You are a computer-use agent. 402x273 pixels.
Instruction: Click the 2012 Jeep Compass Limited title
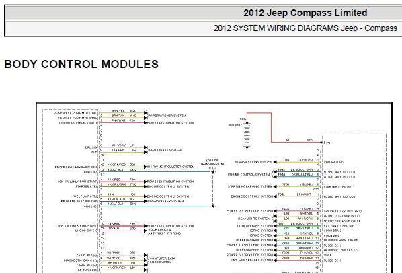[x=305, y=13]
